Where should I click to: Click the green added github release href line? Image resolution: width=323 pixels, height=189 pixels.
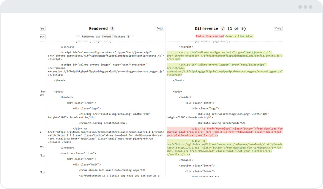(225, 147)
